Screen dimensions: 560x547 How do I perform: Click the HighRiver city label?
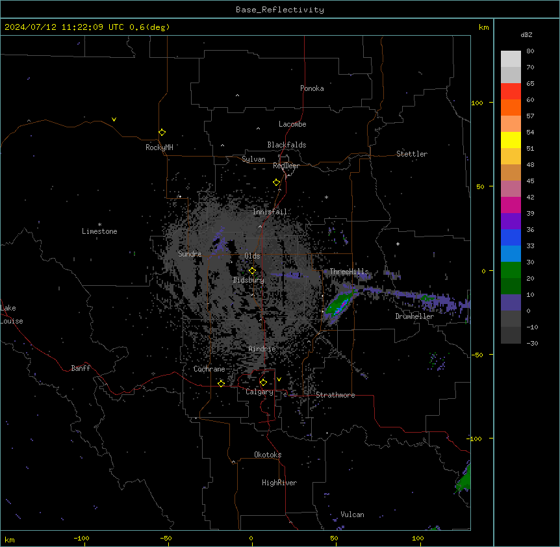click(x=279, y=483)
